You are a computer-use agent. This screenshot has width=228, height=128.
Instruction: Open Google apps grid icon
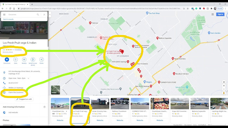[213, 14]
